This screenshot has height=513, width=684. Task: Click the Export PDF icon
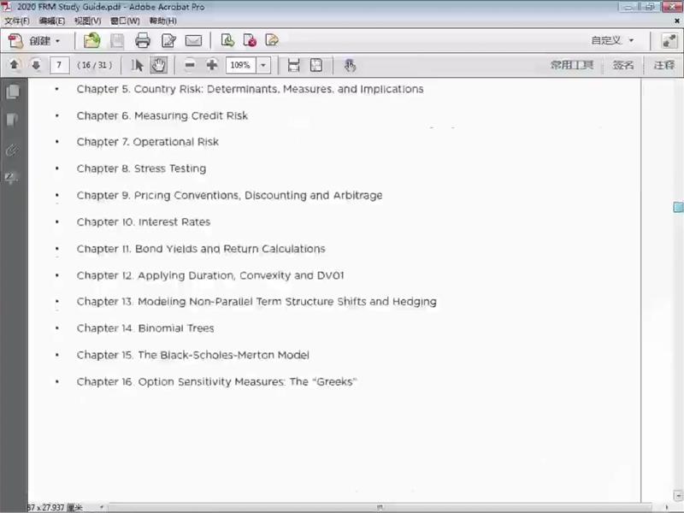[x=227, y=40]
